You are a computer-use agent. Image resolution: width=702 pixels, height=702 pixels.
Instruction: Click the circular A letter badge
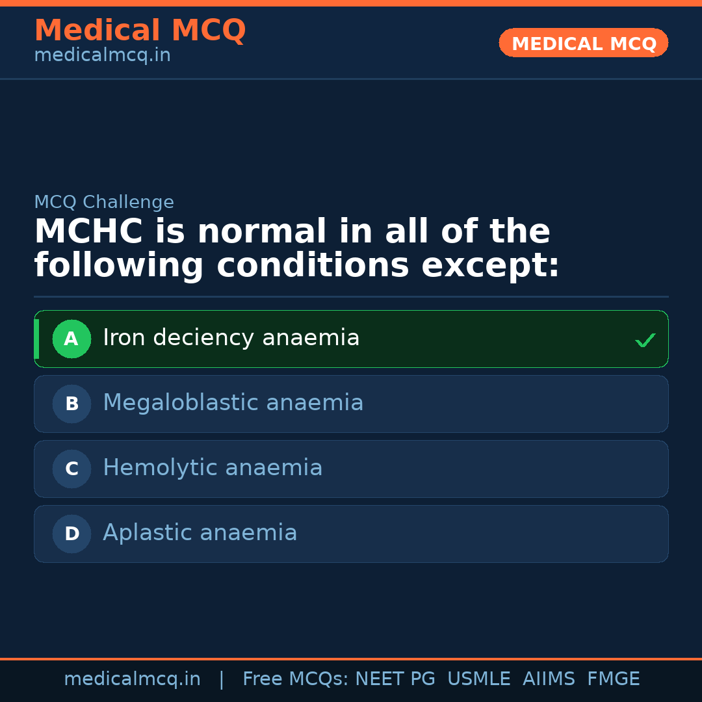tap(71, 339)
